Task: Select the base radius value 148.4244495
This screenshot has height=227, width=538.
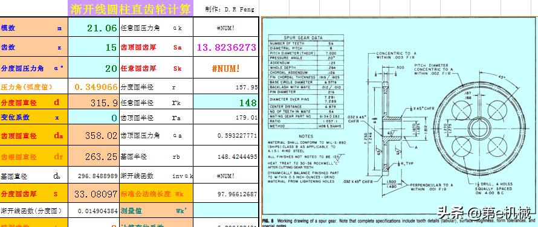Action: (225, 156)
